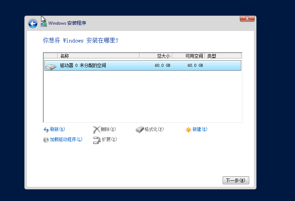This screenshot has height=201, width=295.
Task: Proceed with the 下一步(N) button
Action: (x=236, y=180)
